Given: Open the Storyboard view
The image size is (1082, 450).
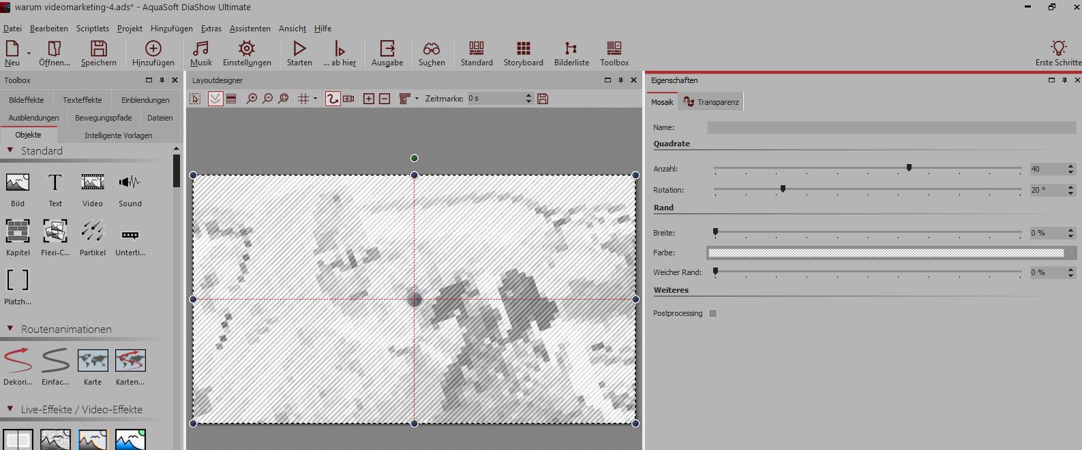Looking at the screenshot, I should click(523, 48).
